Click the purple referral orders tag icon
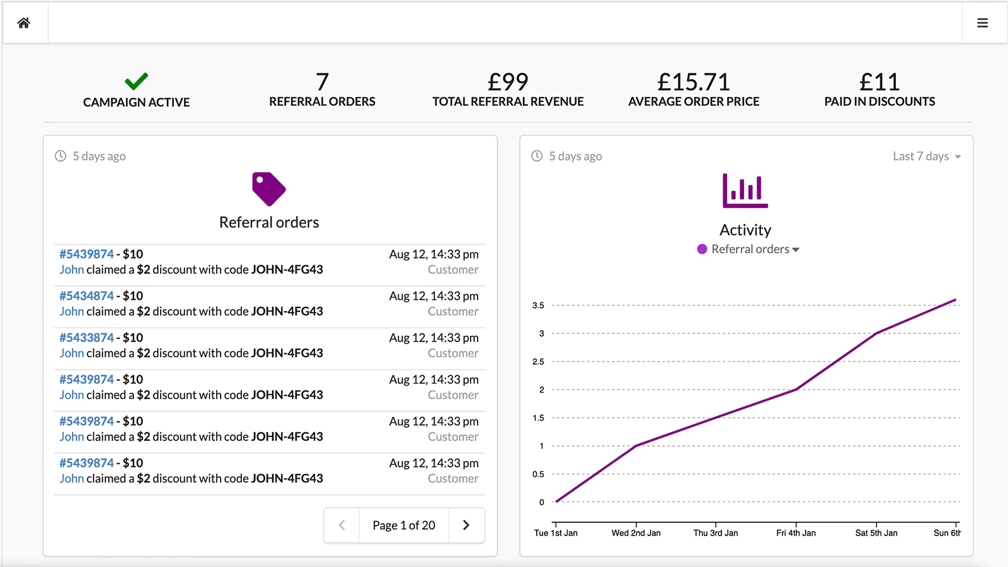This screenshot has width=1008, height=567. coord(269,189)
